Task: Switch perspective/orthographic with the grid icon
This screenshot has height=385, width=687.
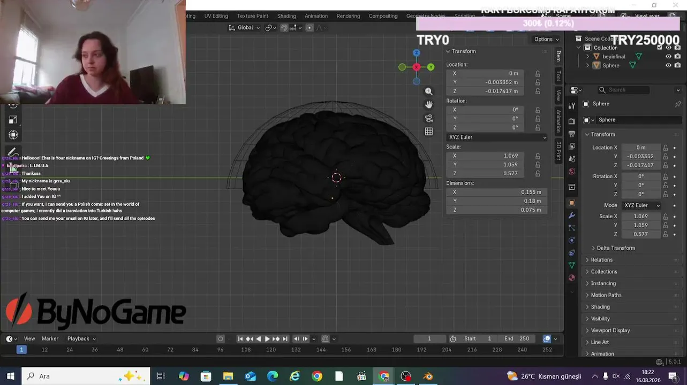Action: [x=428, y=132]
